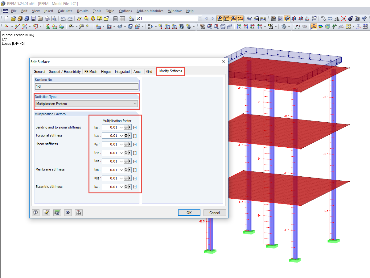
Task: Open the File menu
Action: tap(14, 11)
